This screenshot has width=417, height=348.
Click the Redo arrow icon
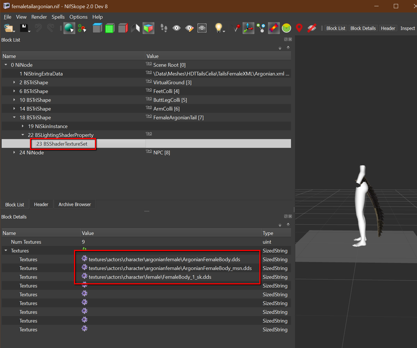[51, 28]
